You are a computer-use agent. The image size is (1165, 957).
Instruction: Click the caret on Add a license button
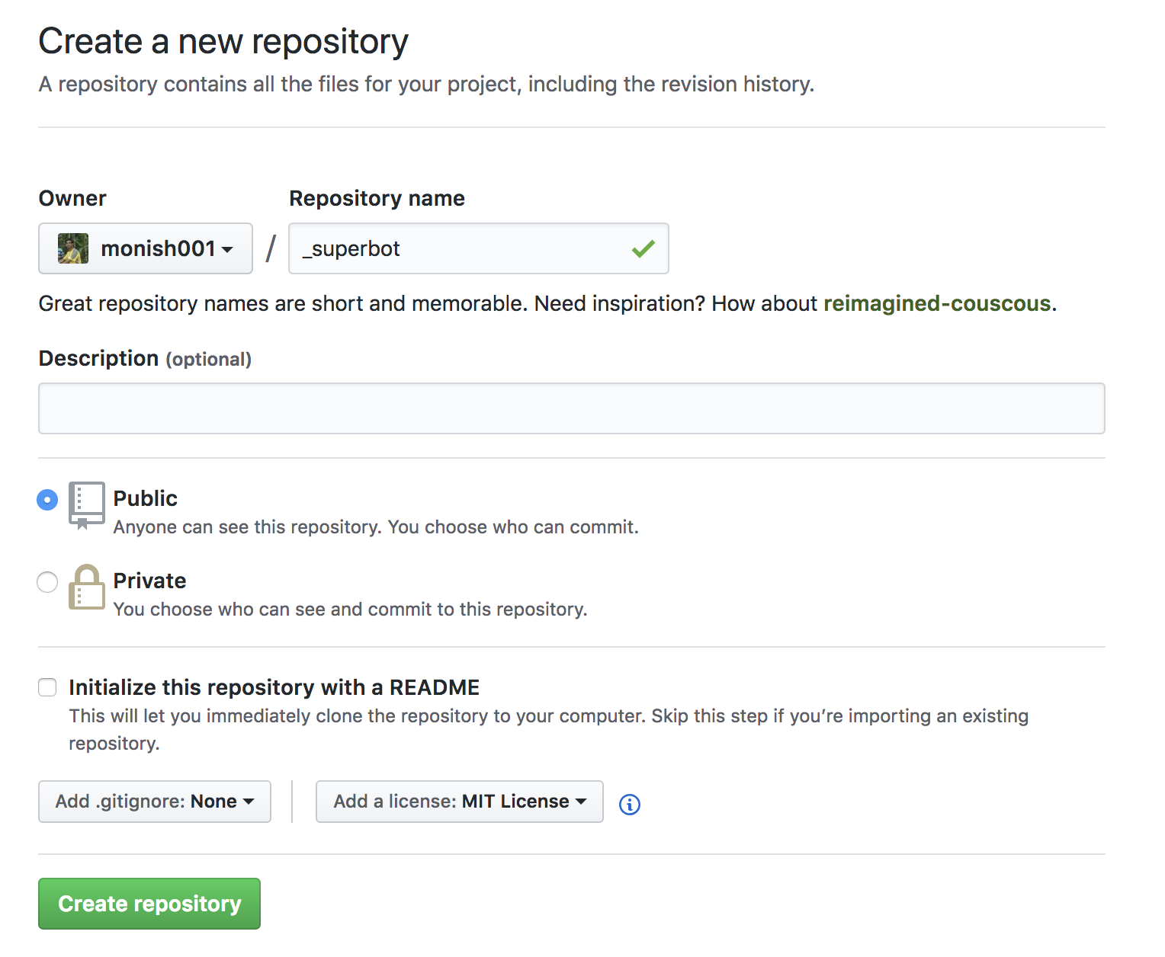click(582, 802)
